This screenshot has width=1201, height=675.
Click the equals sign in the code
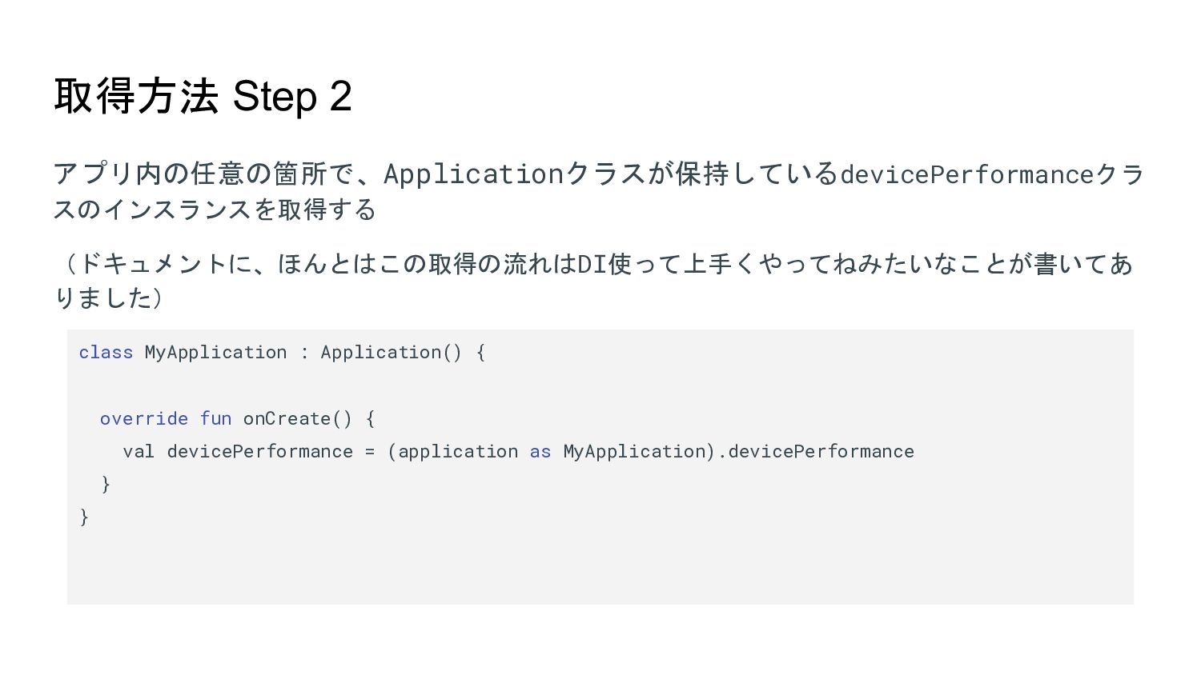coord(370,452)
